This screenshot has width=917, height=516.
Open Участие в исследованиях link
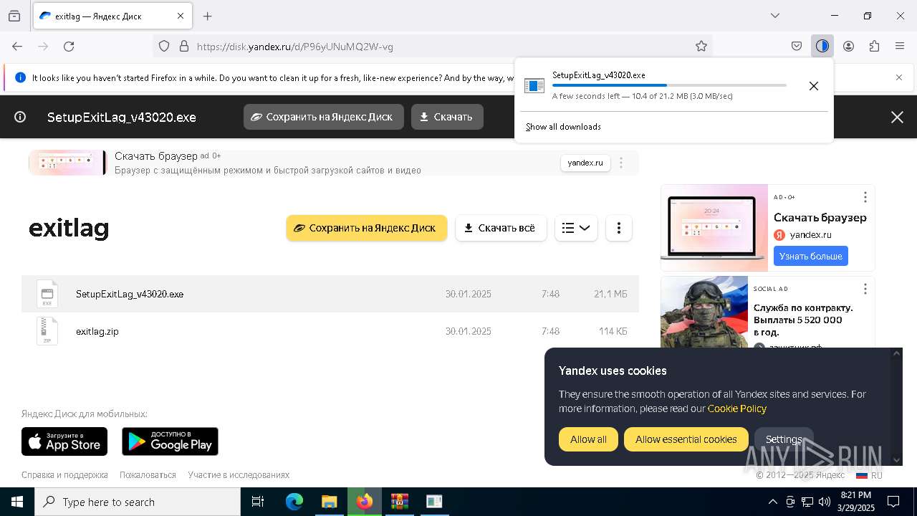point(239,474)
